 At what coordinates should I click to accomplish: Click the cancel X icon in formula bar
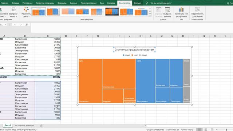point(15,25)
